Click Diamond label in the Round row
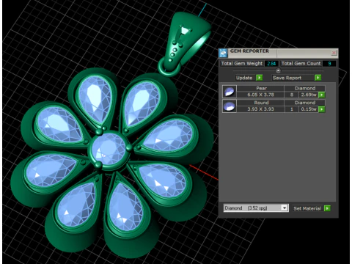The width and height of the screenshot is (352, 264). point(305,103)
